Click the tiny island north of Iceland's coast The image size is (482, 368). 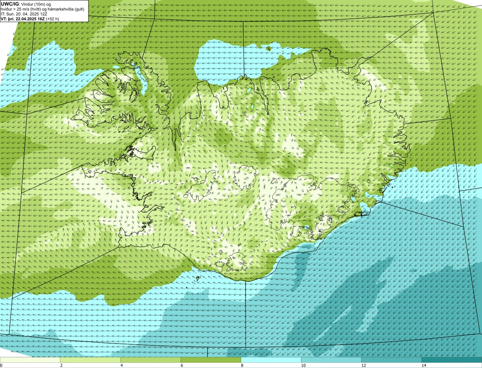[x=268, y=48]
